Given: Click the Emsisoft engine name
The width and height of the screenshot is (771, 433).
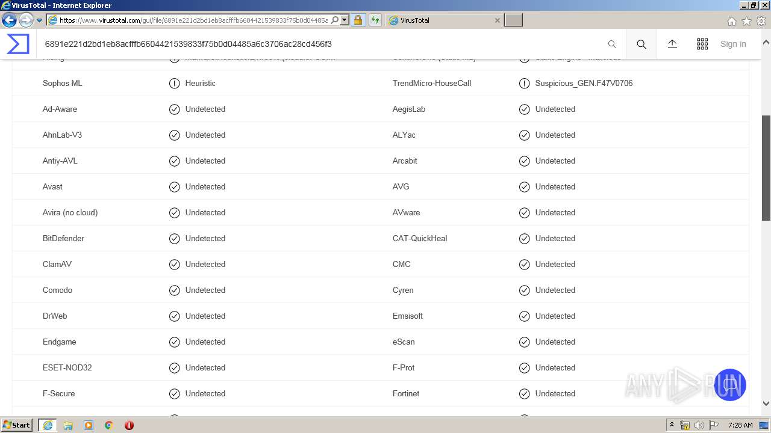Looking at the screenshot, I should pyautogui.click(x=408, y=316).
